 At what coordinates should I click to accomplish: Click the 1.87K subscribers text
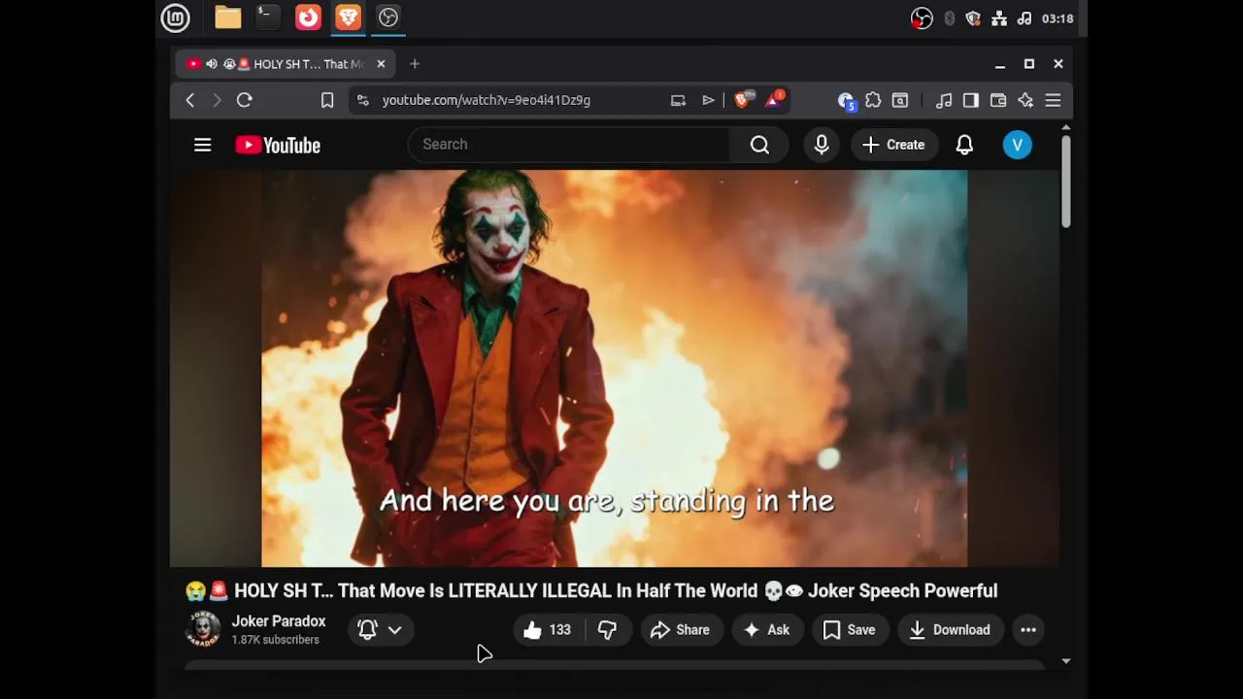coord(275,640)
